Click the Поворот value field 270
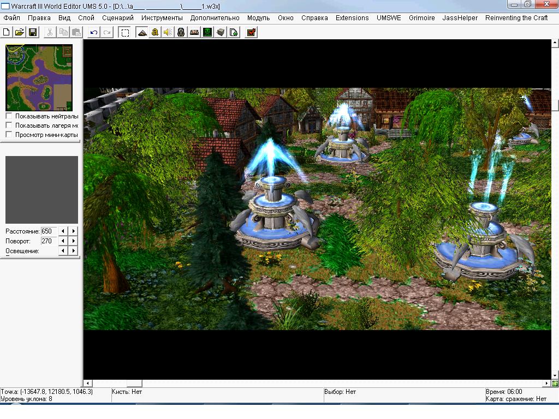The width and height of the screenshot is (559, 419). click(x=49, y=241)
